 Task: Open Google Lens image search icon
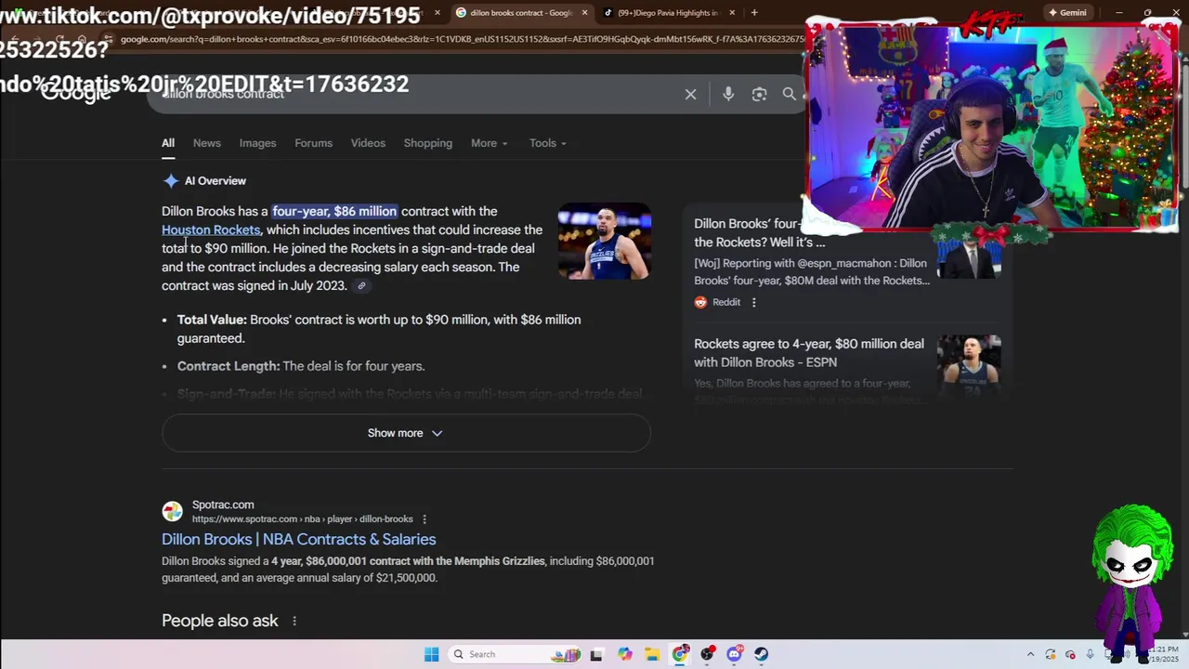click(x=759, y=94)
